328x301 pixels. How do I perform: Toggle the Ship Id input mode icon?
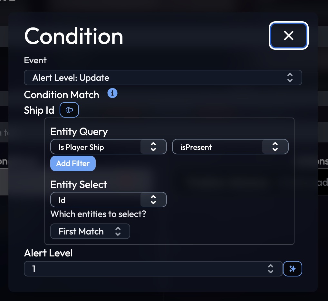pyautogui.click(x=69, y=110)
